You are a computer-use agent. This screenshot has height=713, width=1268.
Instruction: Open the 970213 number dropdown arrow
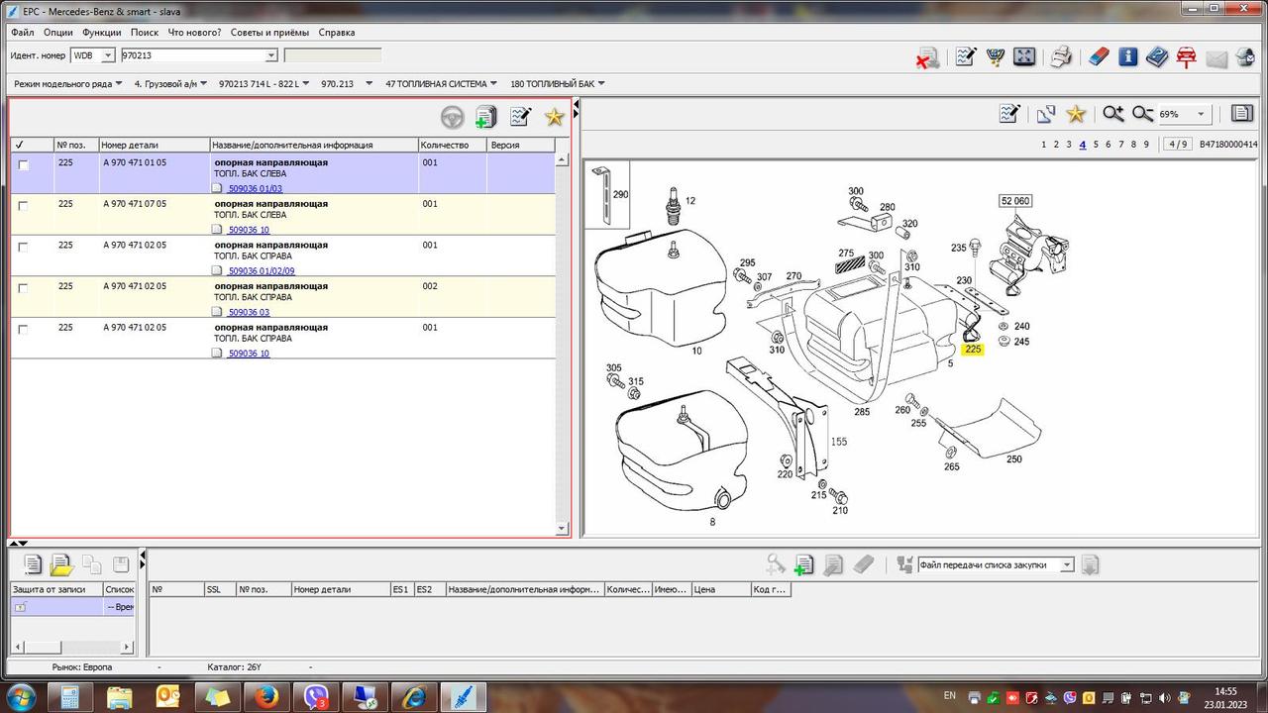click(270, 55)
